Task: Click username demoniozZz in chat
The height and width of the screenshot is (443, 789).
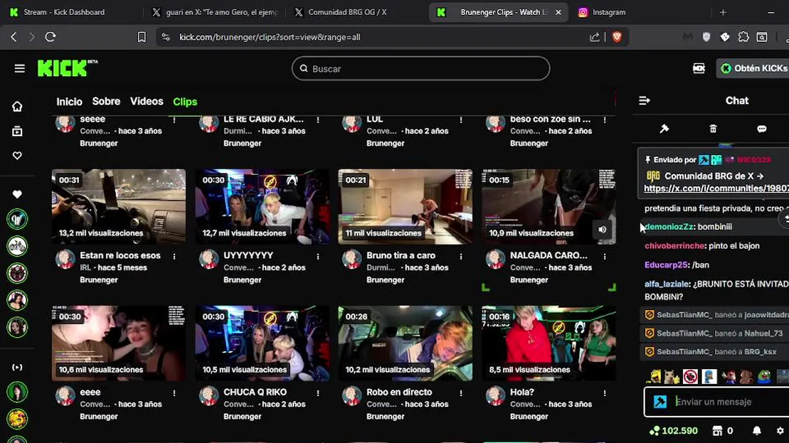Action: click(x=669, y=227)
